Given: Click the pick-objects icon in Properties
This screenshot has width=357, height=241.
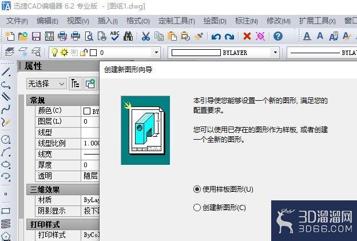Looking at the screenshot, I should tap(90, 84).
